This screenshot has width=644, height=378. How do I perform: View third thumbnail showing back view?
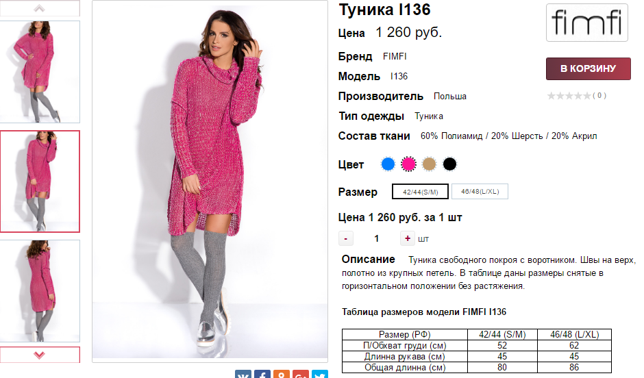coord(40,291)
